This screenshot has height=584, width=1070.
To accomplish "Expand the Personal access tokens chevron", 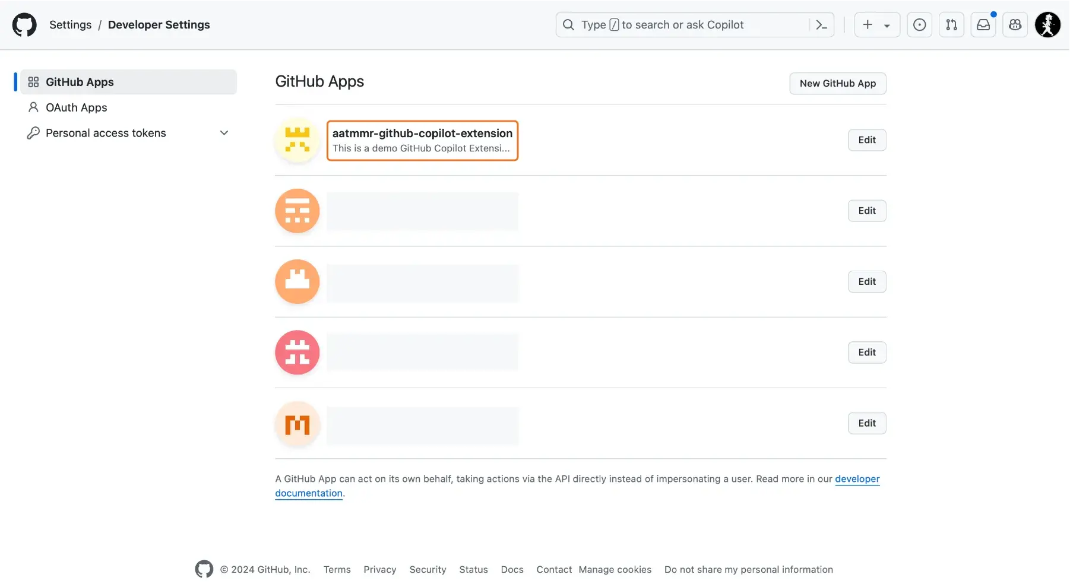I will pos(224,133).
